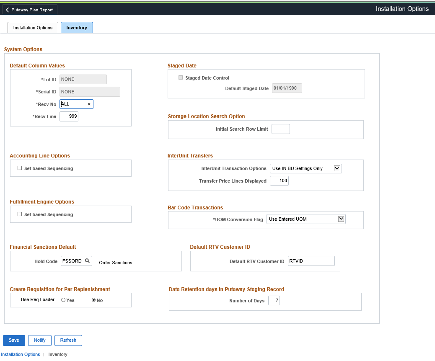Screen dimensions: 435x361
Task: Select the Inventory tab
Action: 77,28
